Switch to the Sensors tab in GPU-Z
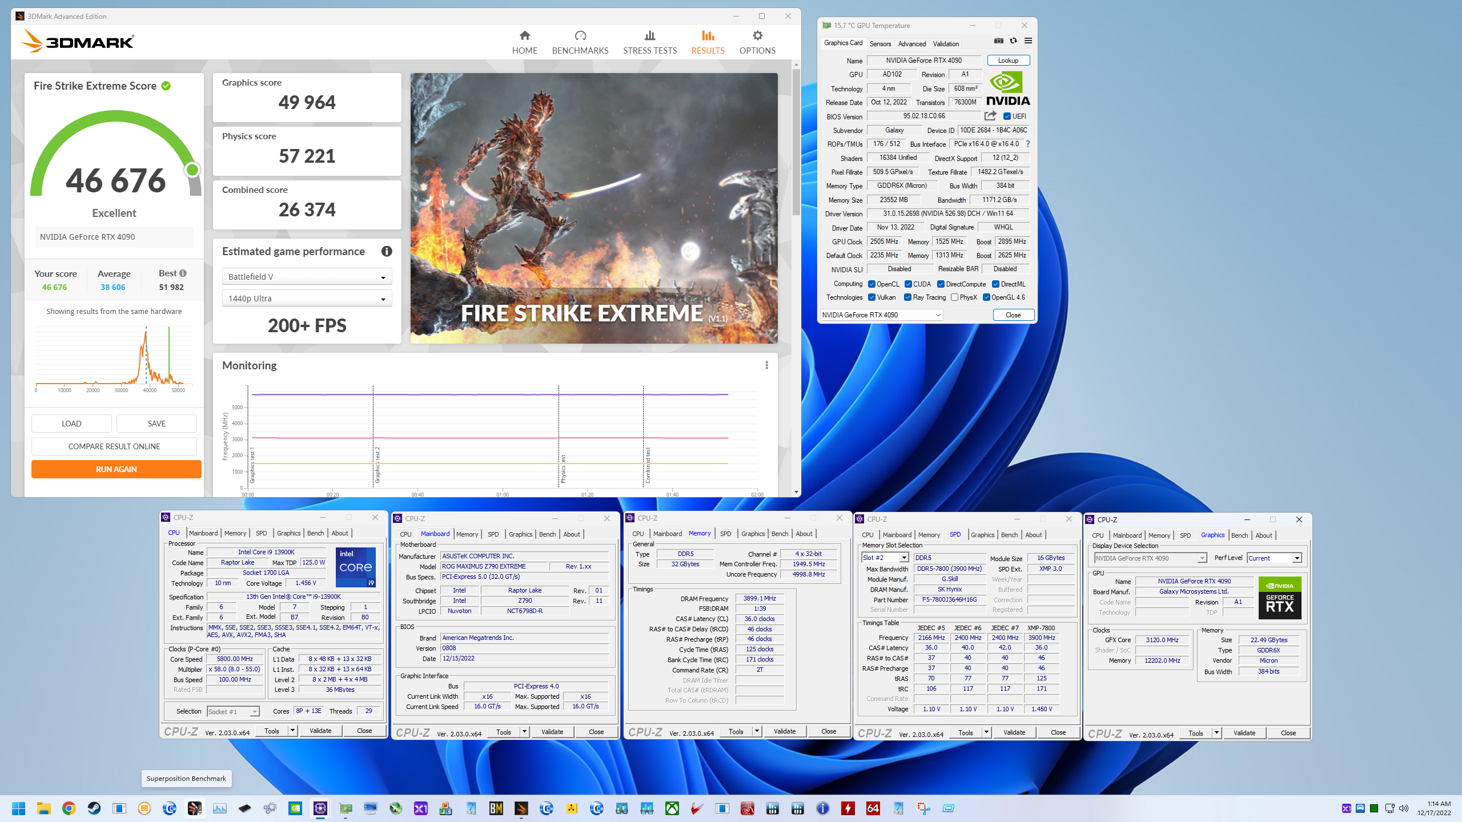Image resolution: width=1462 pixels, height=822 pixels. pos(880,44)
